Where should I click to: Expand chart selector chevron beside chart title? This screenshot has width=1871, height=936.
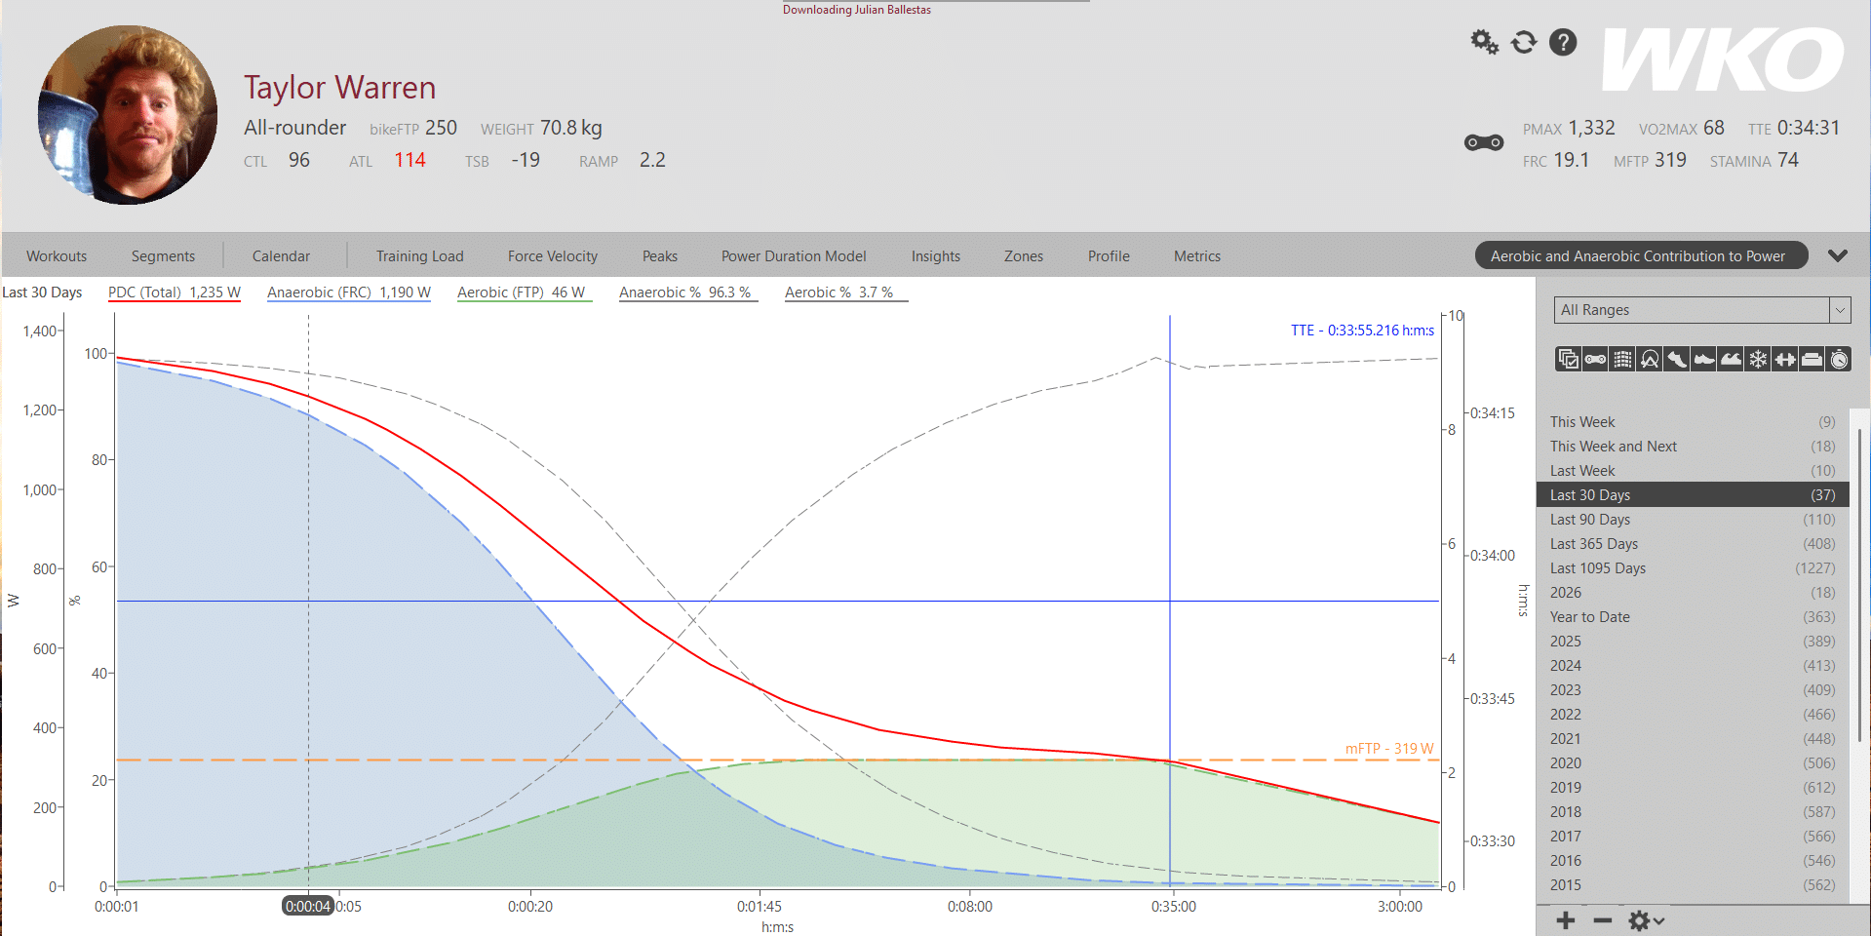point(1838,256)
